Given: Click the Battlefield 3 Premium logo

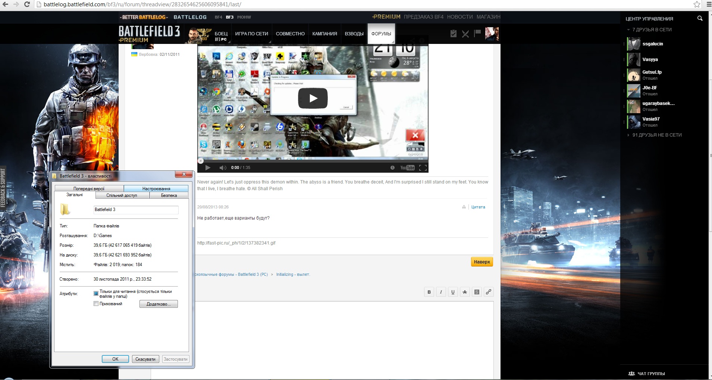Looking at the screenshot, I should pyautogui.click(x=149, y=34).
